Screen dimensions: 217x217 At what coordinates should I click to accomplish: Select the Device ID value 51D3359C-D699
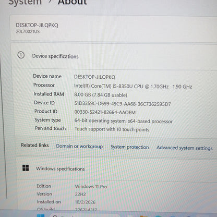coord(123,104)
